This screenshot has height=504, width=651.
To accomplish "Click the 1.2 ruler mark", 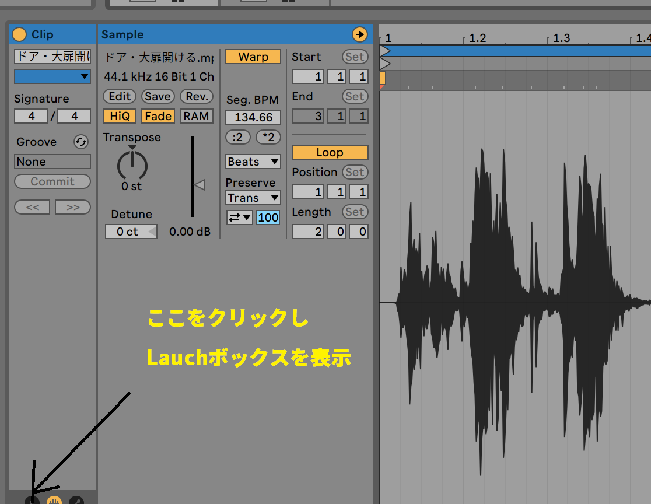I will [477, 38].
